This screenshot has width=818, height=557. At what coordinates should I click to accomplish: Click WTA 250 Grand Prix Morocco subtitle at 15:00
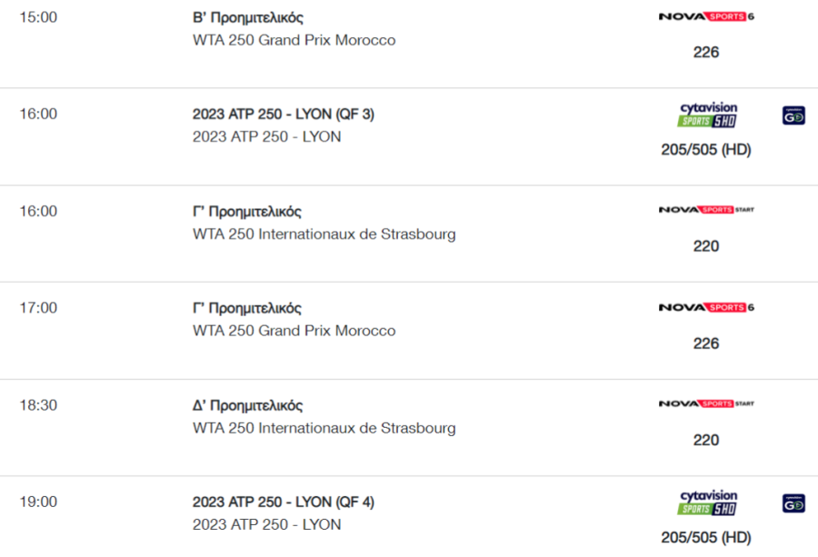pos(294,40)
